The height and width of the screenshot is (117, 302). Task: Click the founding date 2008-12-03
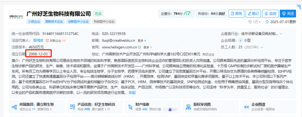38,54
